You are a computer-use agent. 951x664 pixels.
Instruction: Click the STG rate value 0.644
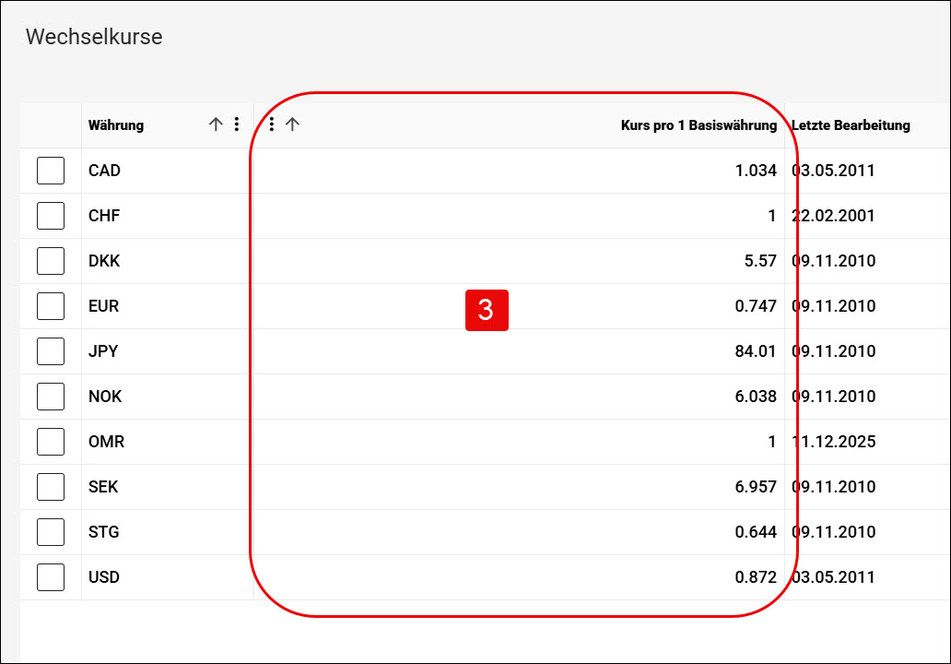pyautogui.click(x=756, y=532)
